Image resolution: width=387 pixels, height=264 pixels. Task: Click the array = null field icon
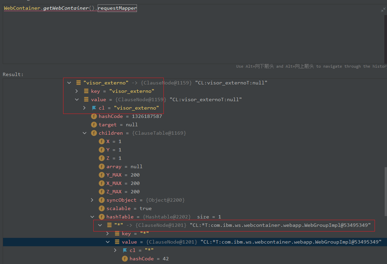(x=101, y=167)
